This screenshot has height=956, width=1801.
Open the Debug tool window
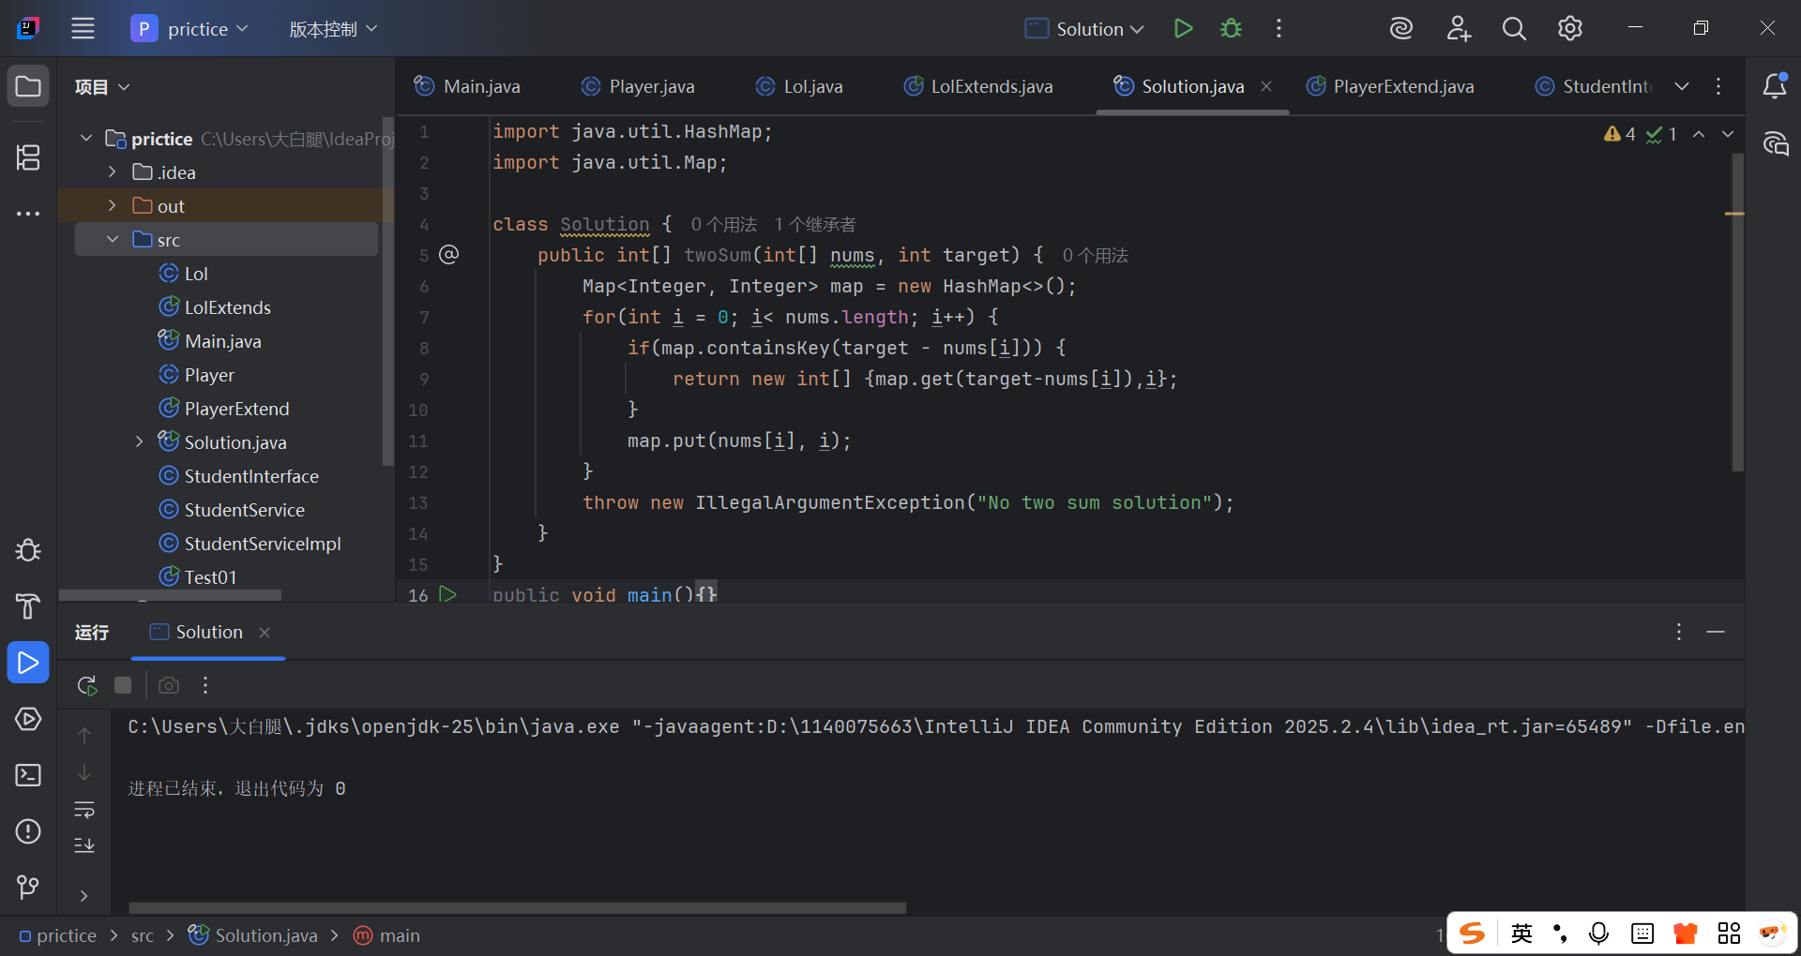[28, 550]
